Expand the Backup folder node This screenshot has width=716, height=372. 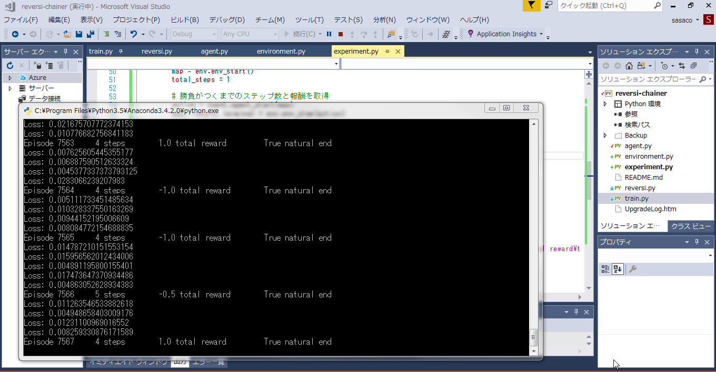pos(605,136)
